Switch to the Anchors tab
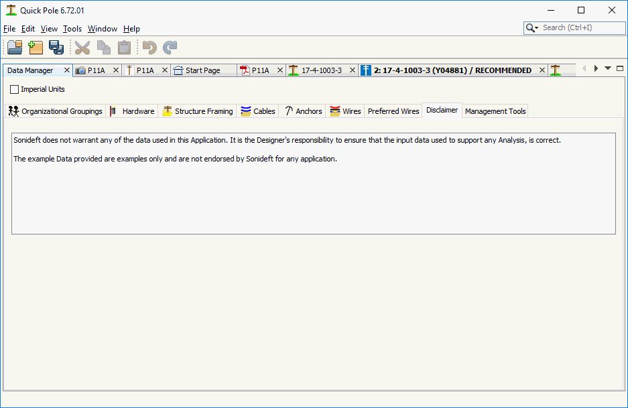The width and height of the screenshot is (628, 408). [x=303, y=111]
